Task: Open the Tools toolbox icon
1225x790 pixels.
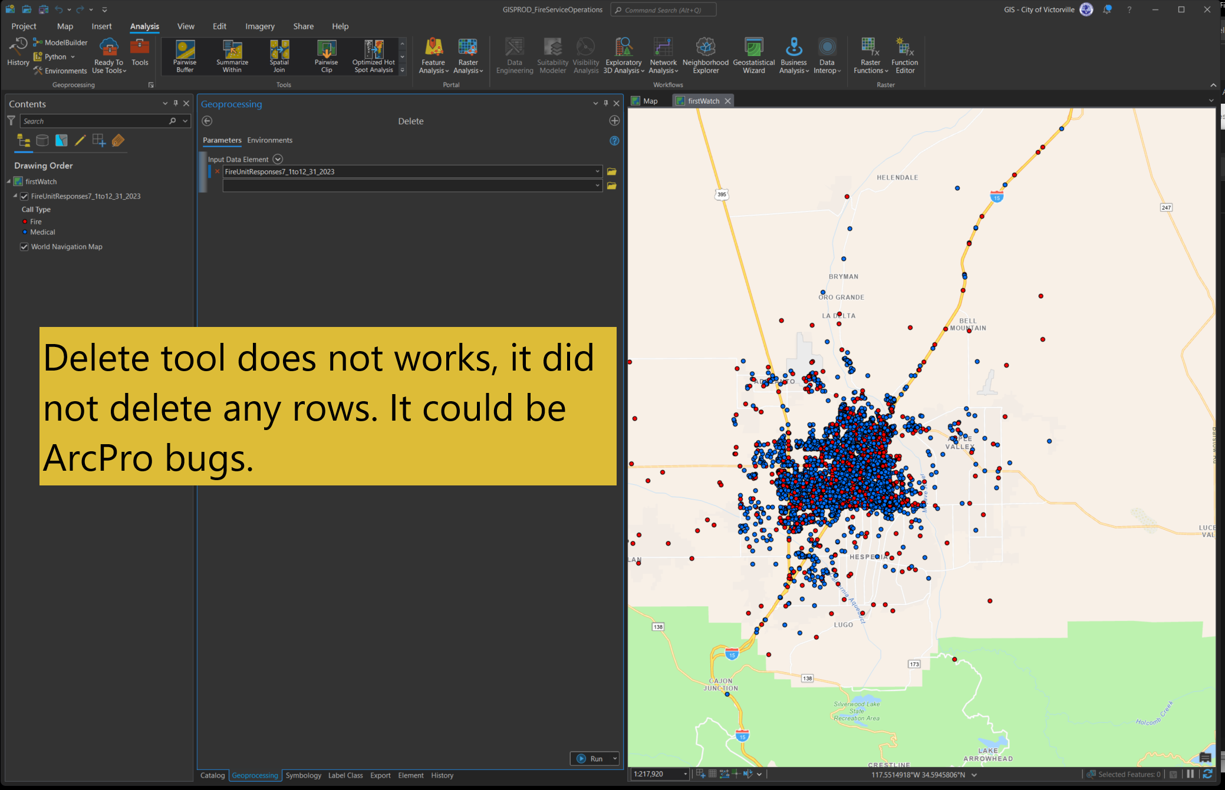Action: (140, 52)
